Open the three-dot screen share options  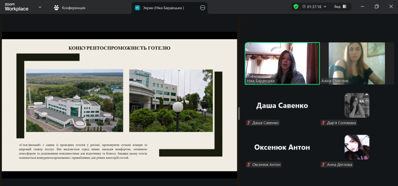(x=202, y=8)
